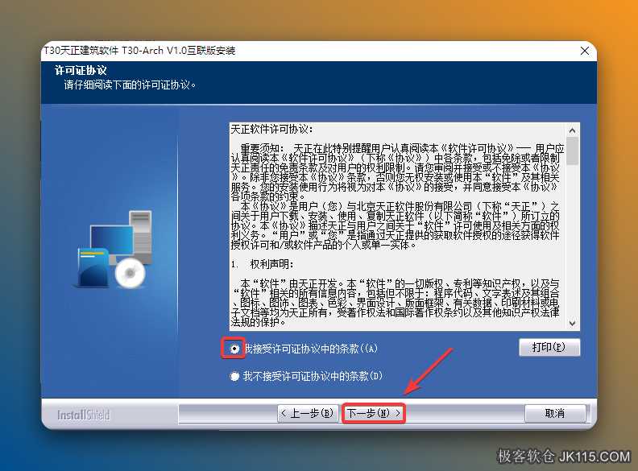The width and height of the screenshot is (638, 471).
Task: Click the heading 天正软件许可协议: in license text
Action: tap(271, 130)
